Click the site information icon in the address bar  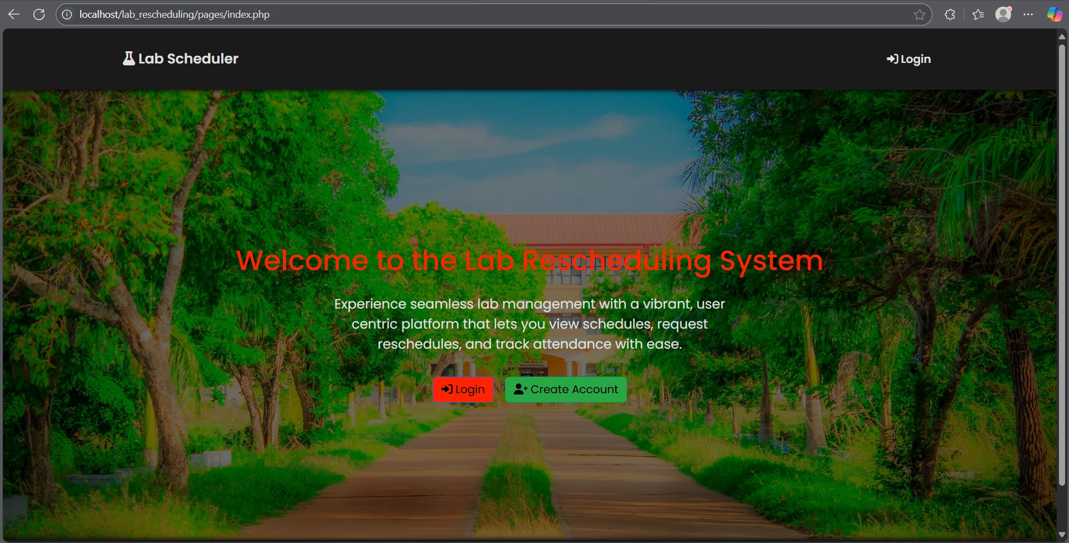tap(67, 14)
